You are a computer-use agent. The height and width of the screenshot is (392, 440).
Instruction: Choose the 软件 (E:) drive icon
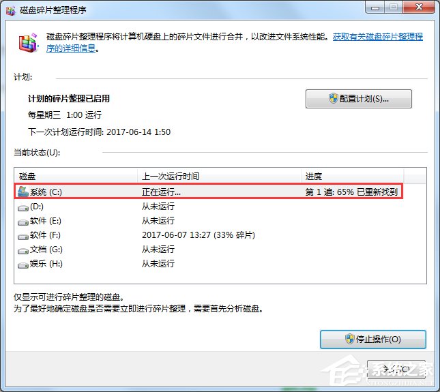pyautogui.click(x=23, y=221)
